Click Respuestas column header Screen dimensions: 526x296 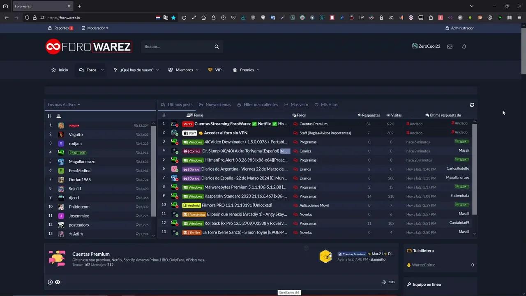click(x=369, y=115)
